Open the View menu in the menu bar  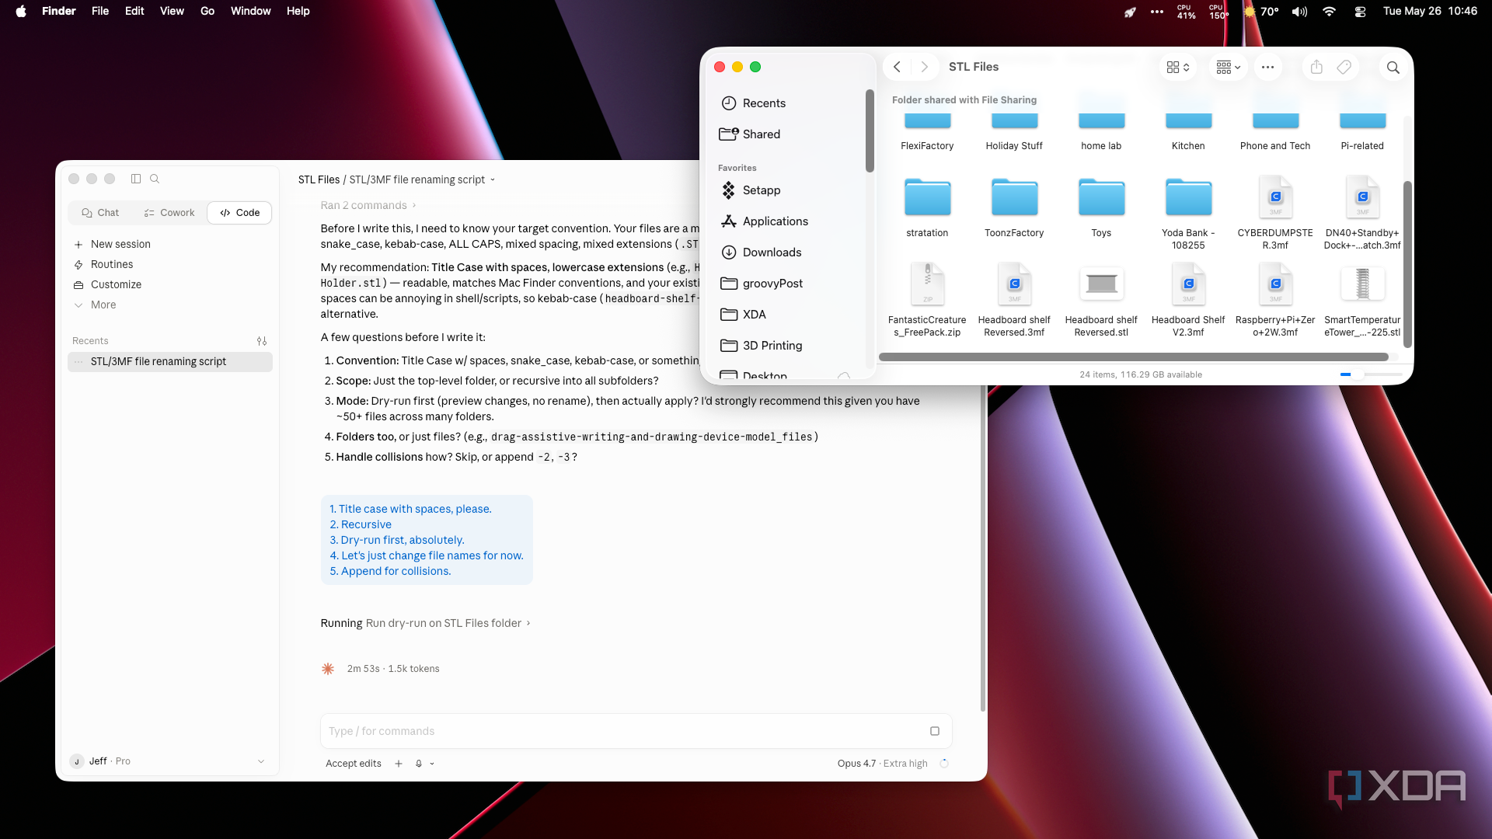[x=172, y=11]
